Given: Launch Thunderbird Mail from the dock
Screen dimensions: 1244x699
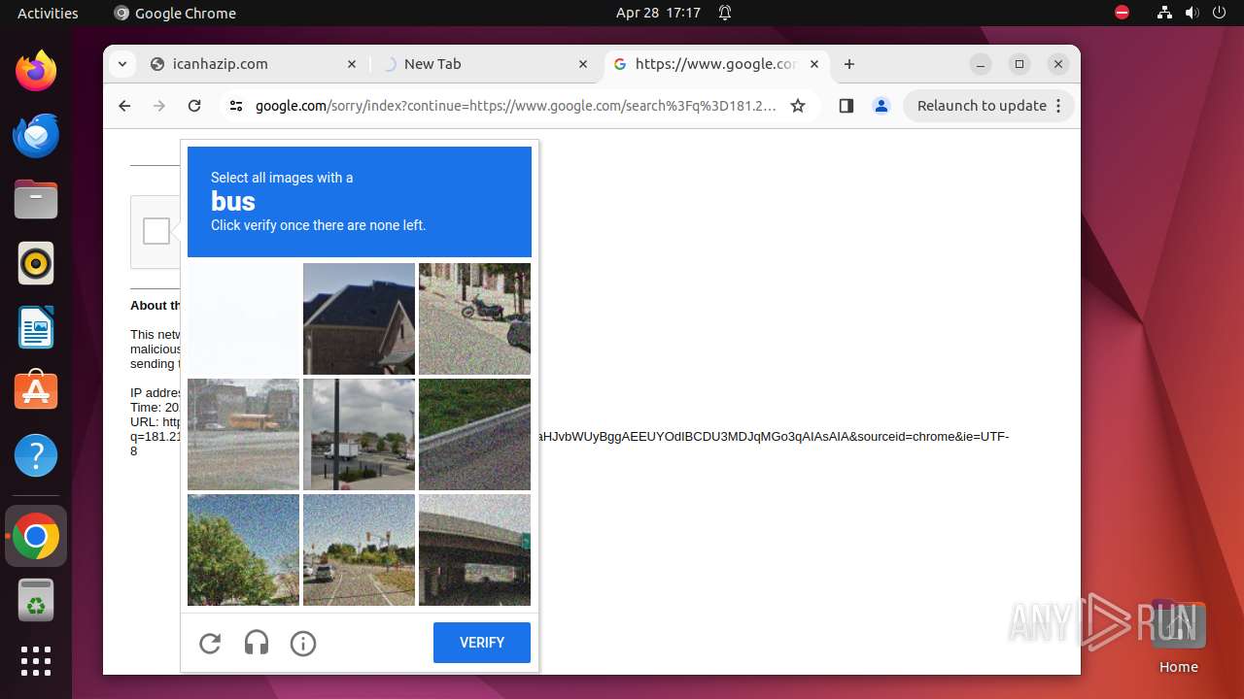Looking at the screenshot, I should [x=36, y=135].
